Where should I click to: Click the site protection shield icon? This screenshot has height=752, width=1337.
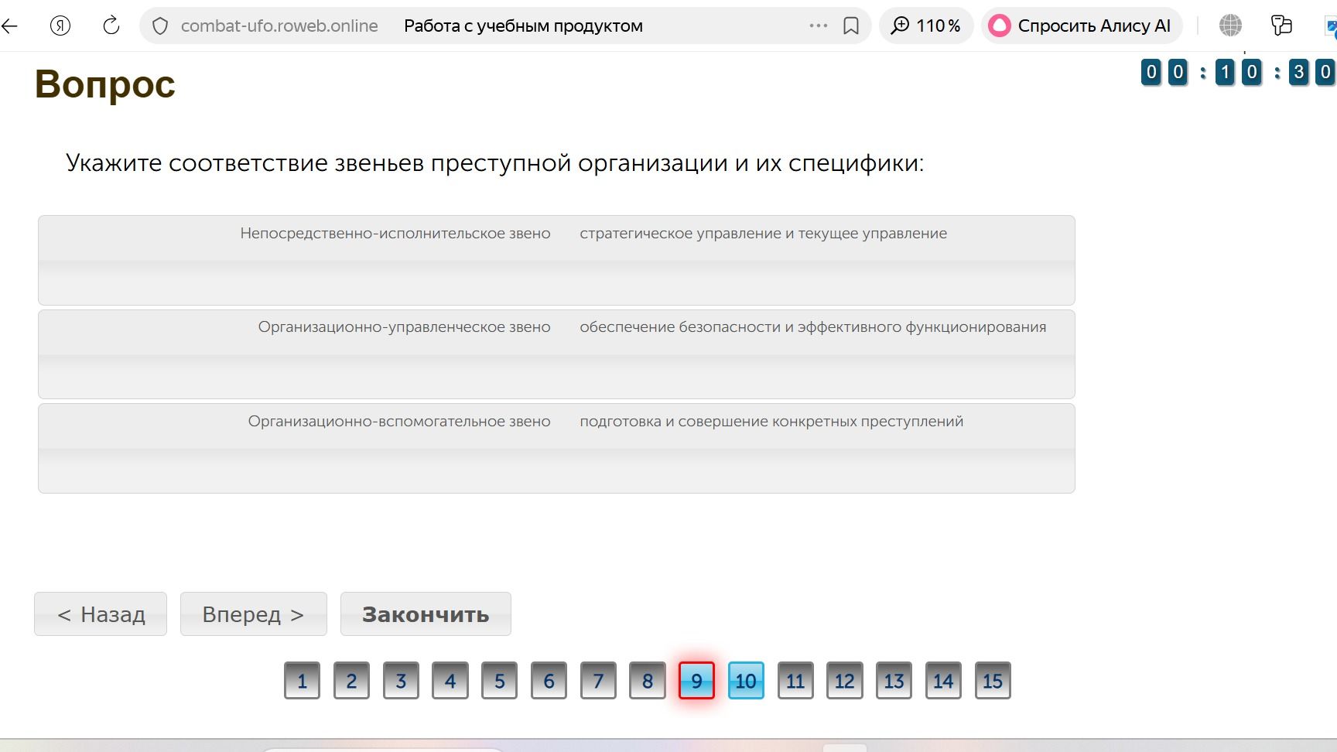click(x=160, y=26)
